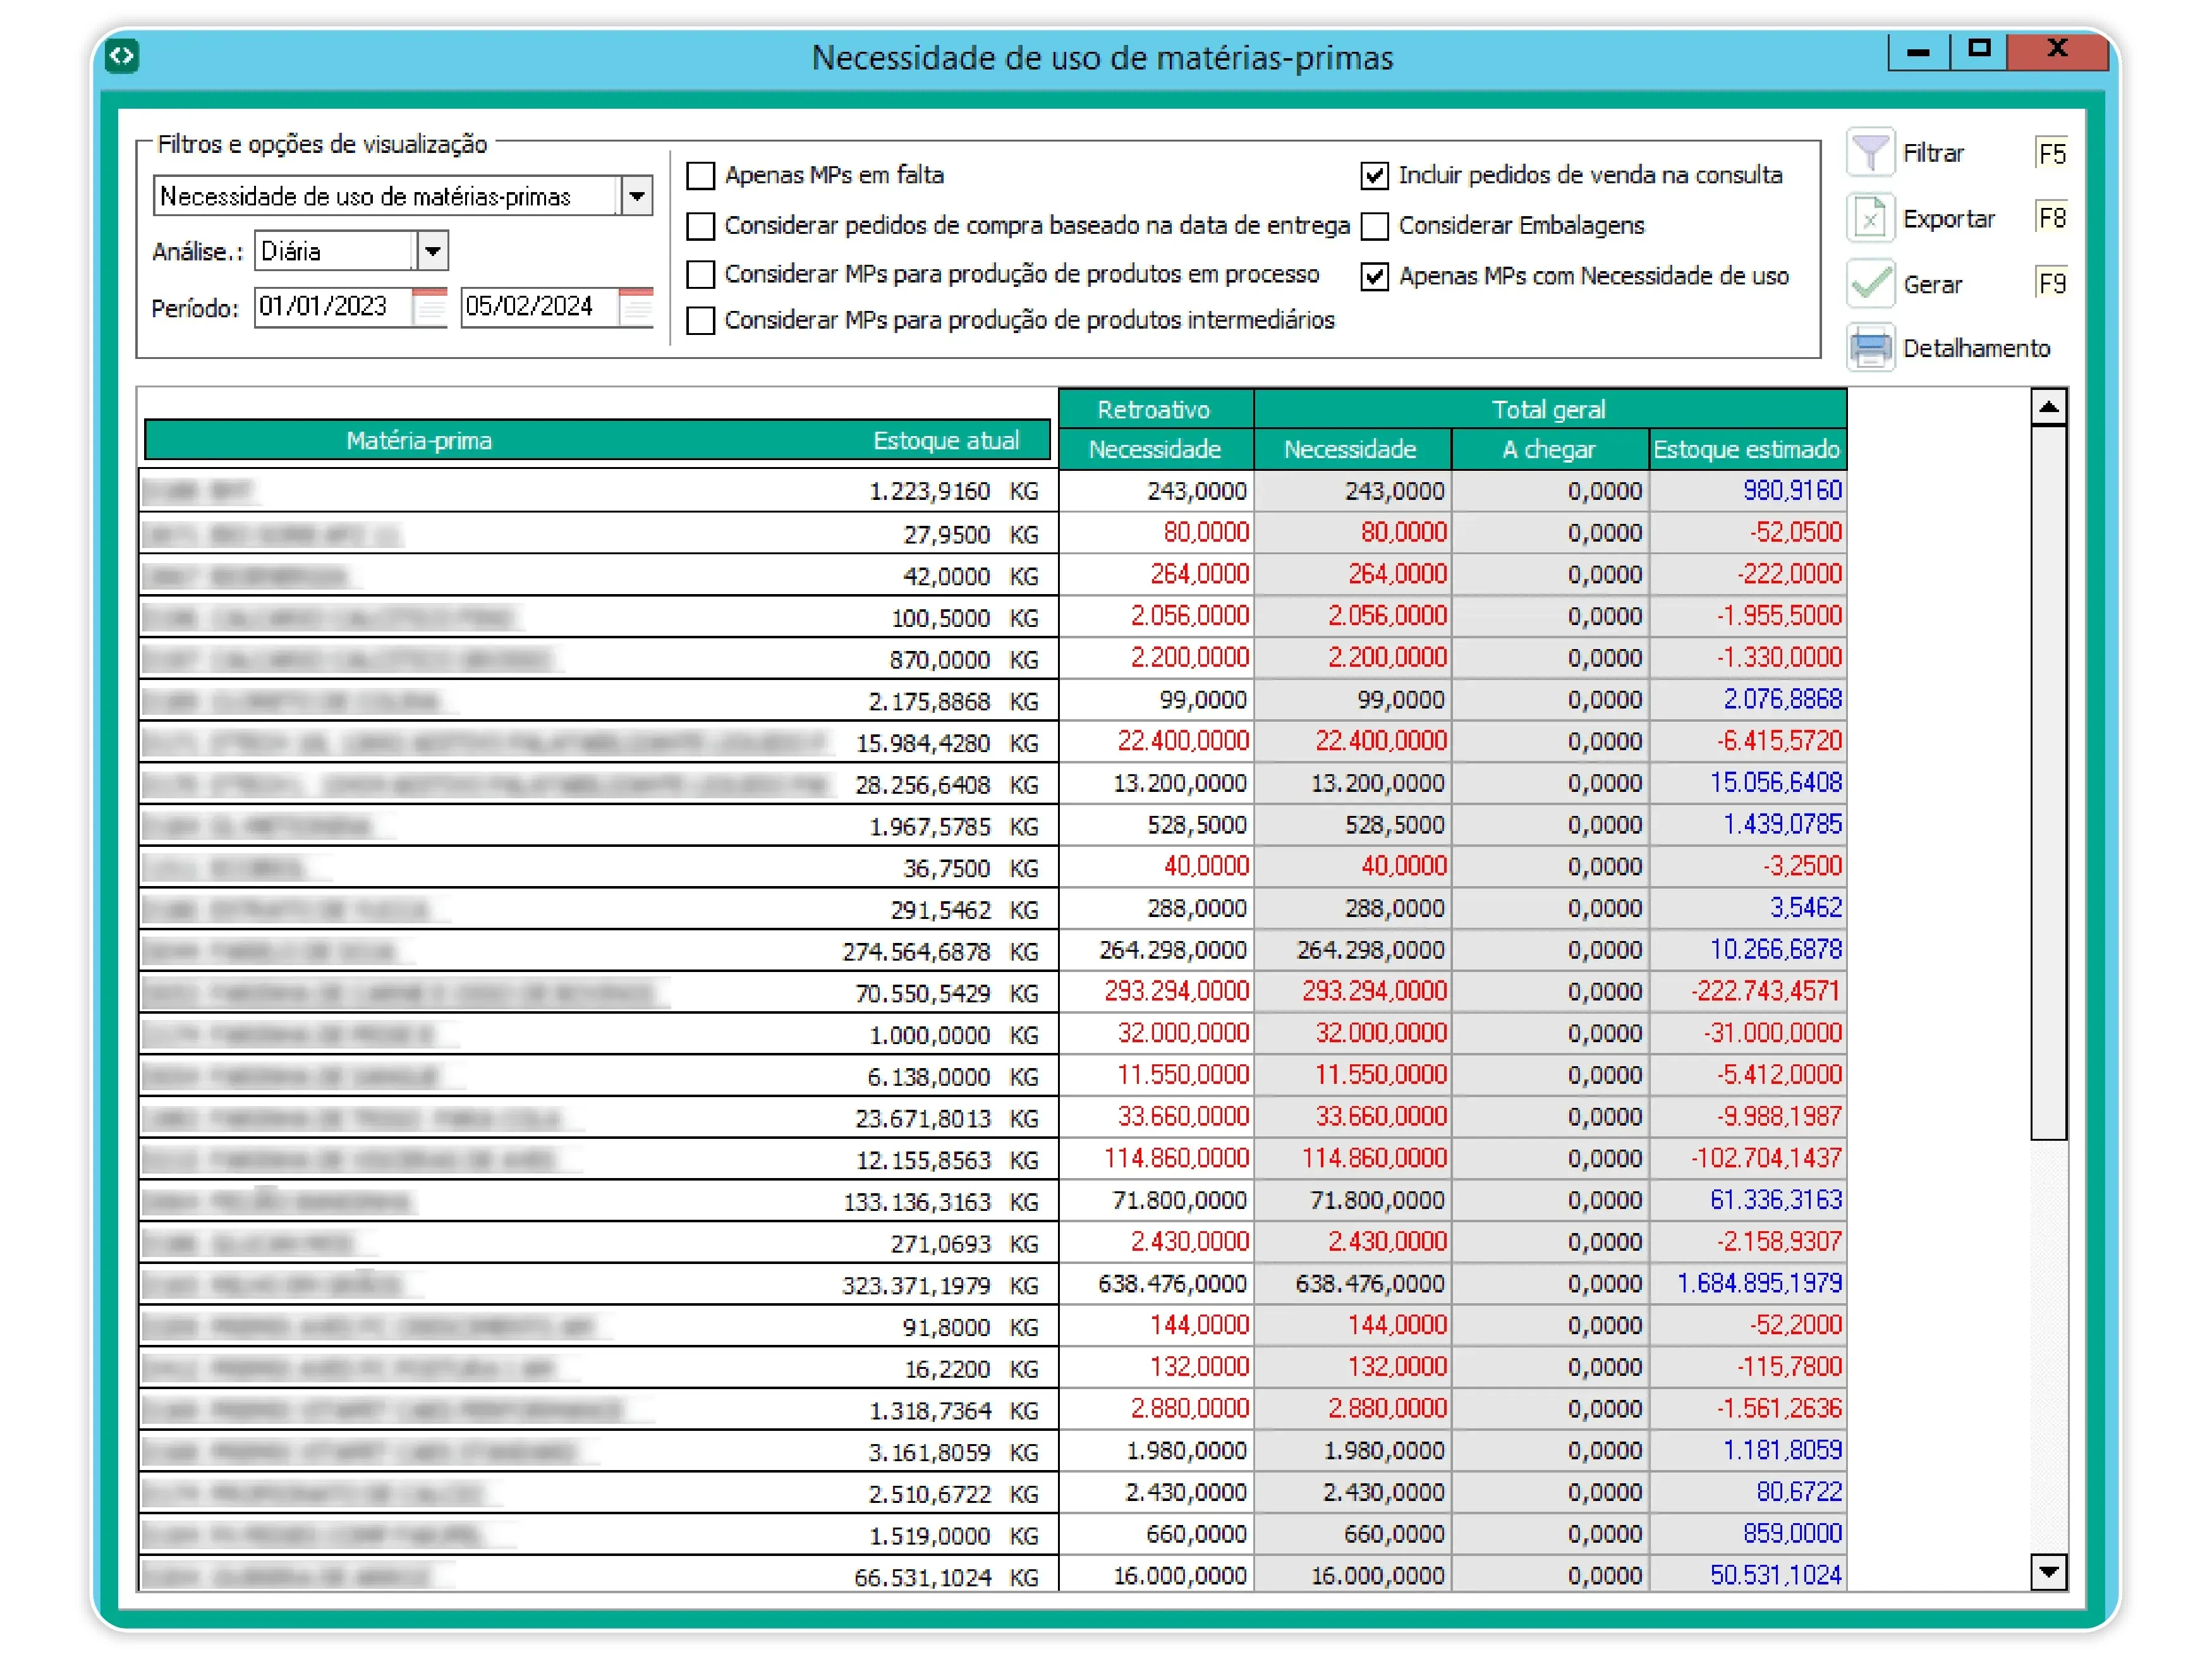Click F9 shortcut label beside Gerar
This screenshot has height=1659, width=2212.
(x=2051, y=284)
